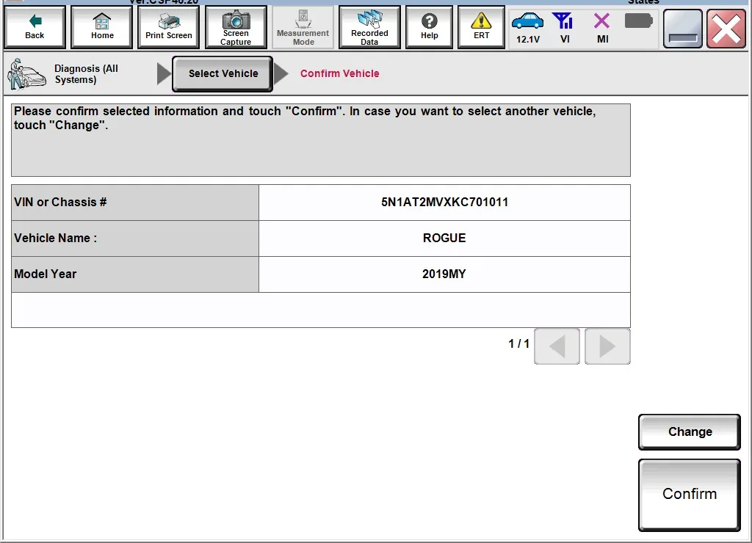Click the 1 / 1 page indicator
This screenshot has height=543, width=752.
(x=518, y=343)
